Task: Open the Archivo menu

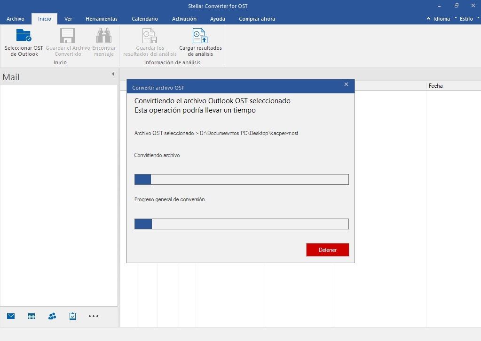Action: [16, 19]
